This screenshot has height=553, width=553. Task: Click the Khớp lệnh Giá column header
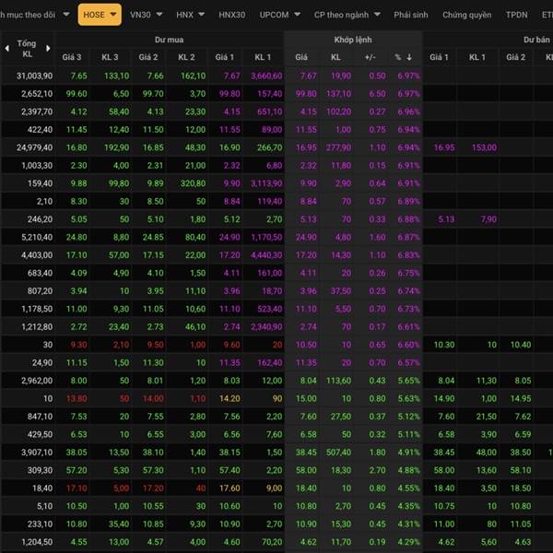point(301,57)
